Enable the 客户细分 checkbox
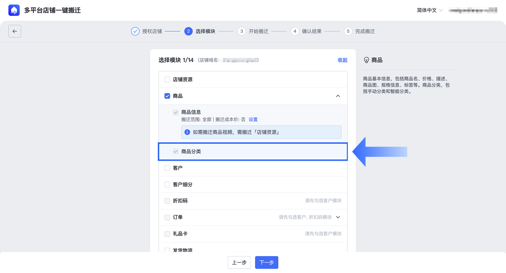The width and height of the screenshot is (506, 273). click(167, 184)
